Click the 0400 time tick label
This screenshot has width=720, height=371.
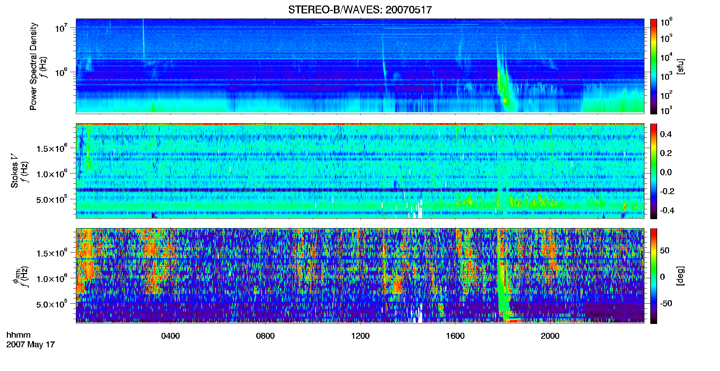170,336
